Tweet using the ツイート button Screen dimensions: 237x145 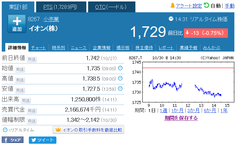click(x=43, y=140)
